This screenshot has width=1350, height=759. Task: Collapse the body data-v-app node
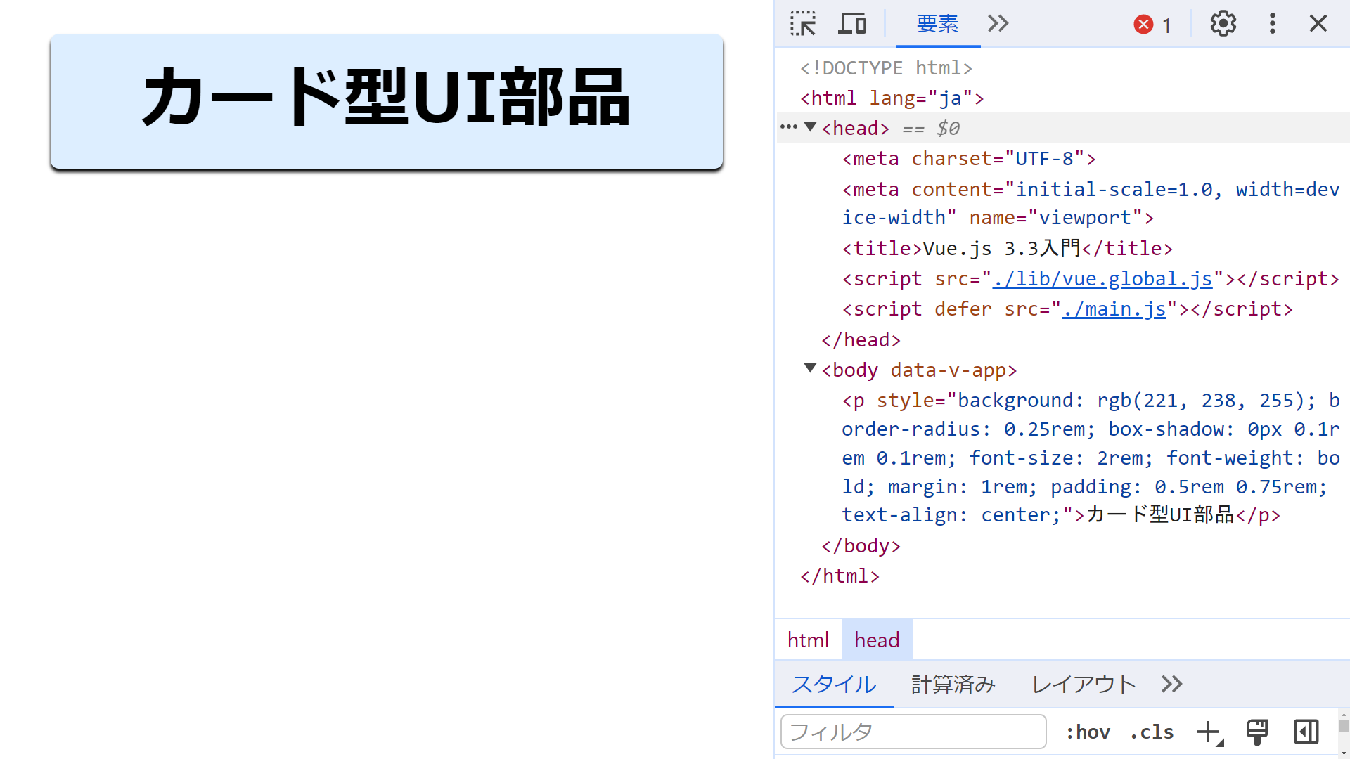[810, 368]
